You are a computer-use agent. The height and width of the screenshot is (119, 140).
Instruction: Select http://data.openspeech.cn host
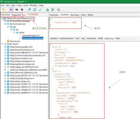click(22, 61)
